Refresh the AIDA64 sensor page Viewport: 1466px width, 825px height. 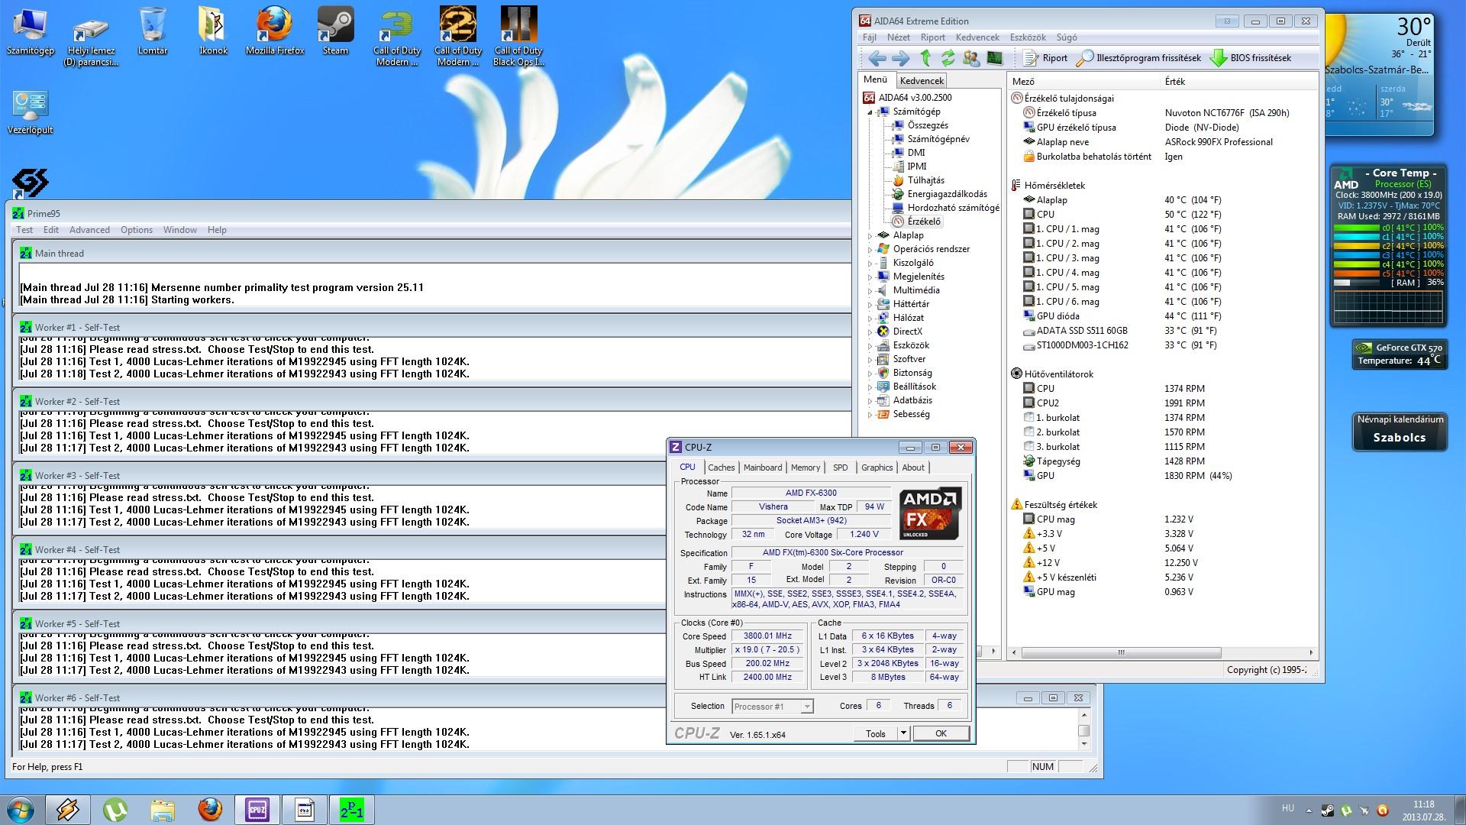pyautogui.click(x=948, y=58)
